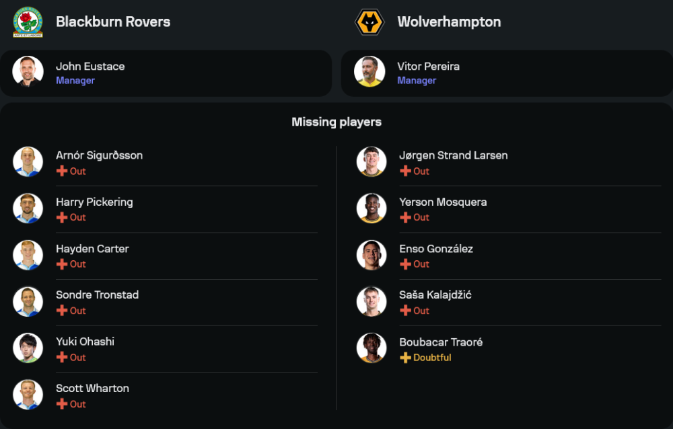Click the injury icon under Saša Kalajdžić
The width and height of the screenshot is (673, 429).
pyautogui.click(x=405, y=311)
